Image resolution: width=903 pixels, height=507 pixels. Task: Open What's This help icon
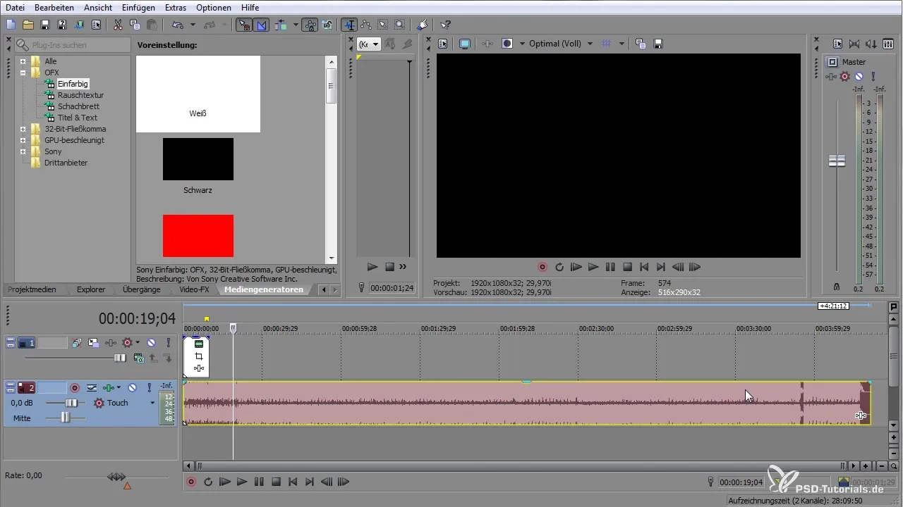pos(446,25)
